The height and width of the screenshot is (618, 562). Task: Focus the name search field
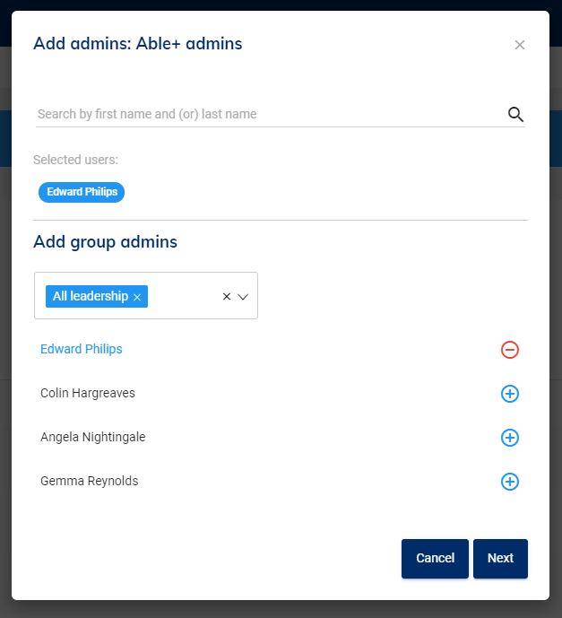click(269, 114)
